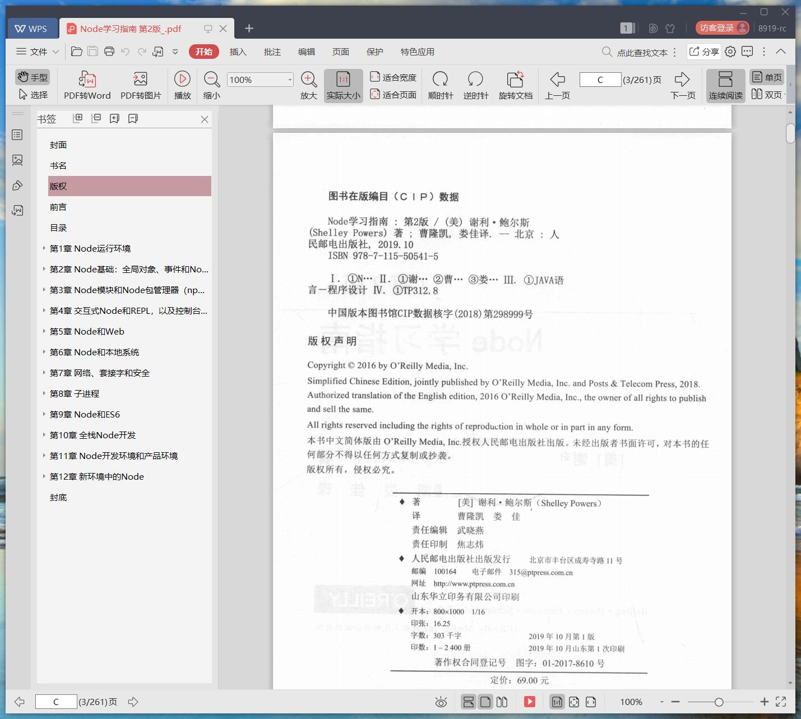Expand 第8章 子进程 bookmark
The width and height of the screenshot is (801, 719).
tap(44, 393)
